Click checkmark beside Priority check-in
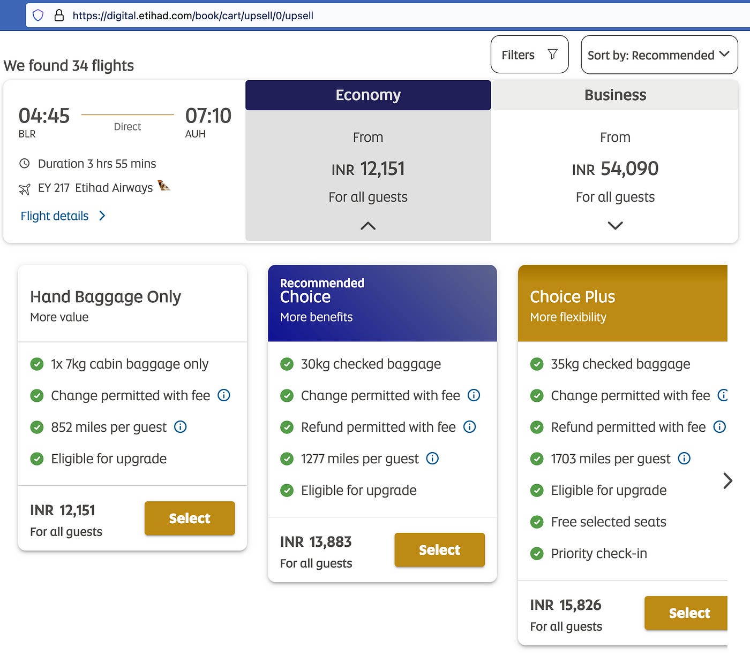This screenshot has height=665, width=750. click(537, 554)
